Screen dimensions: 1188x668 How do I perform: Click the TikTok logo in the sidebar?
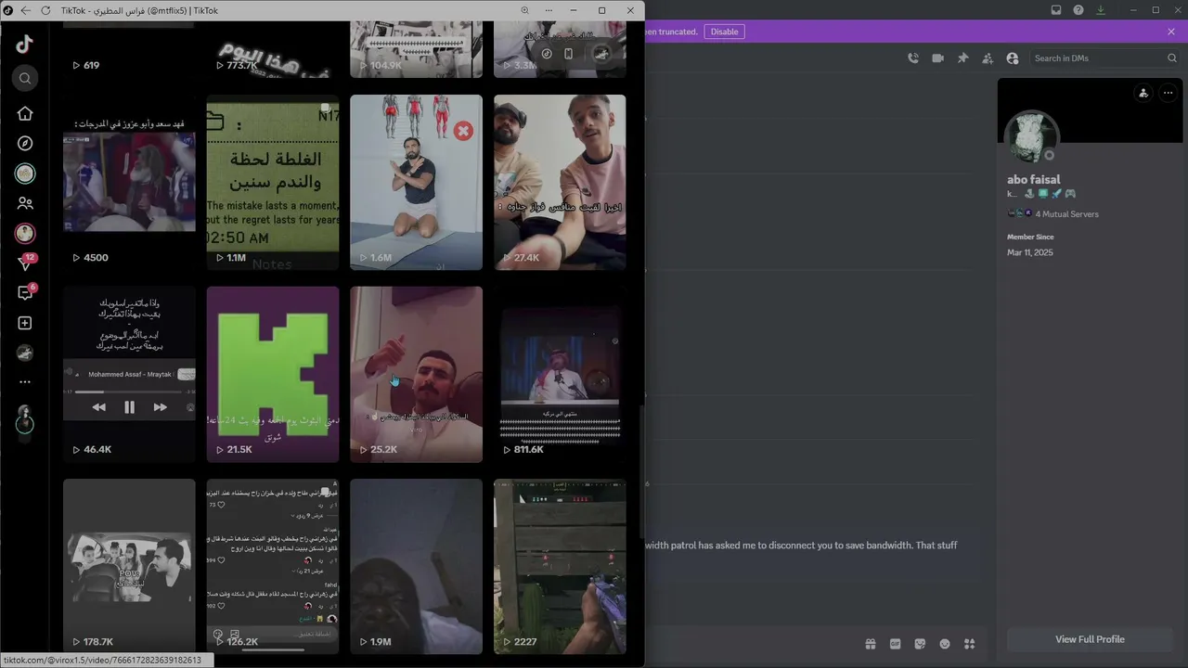[x=25, y=44]
